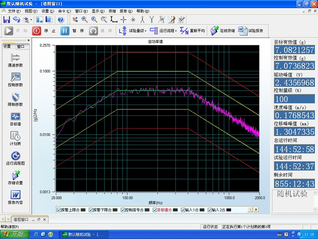Open the 文件 menu
Image resolution: width=318 pixels, height=239 pixels.
point(13,11)
